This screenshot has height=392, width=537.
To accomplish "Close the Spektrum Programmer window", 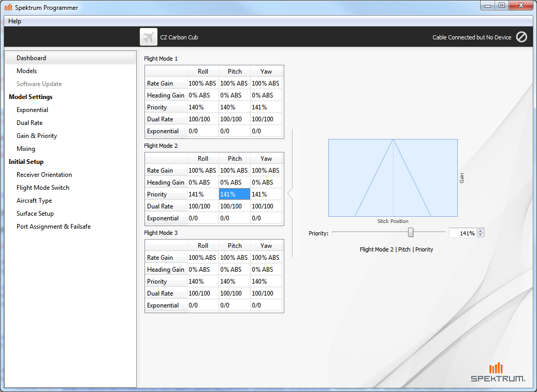I will [x=521, y=6].
